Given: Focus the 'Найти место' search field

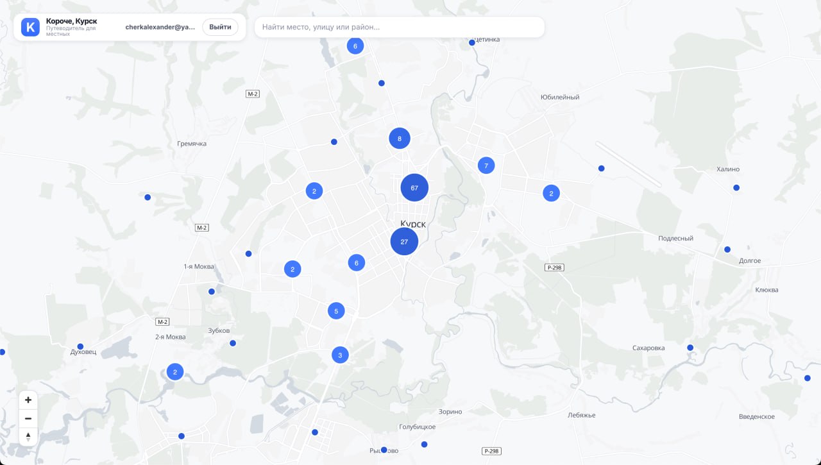Looking at the screenshot, I should click(x=399, y=27).
